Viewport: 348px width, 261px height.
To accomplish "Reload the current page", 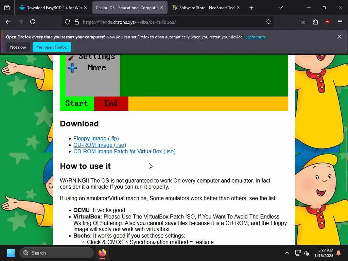I will (33, 22).
